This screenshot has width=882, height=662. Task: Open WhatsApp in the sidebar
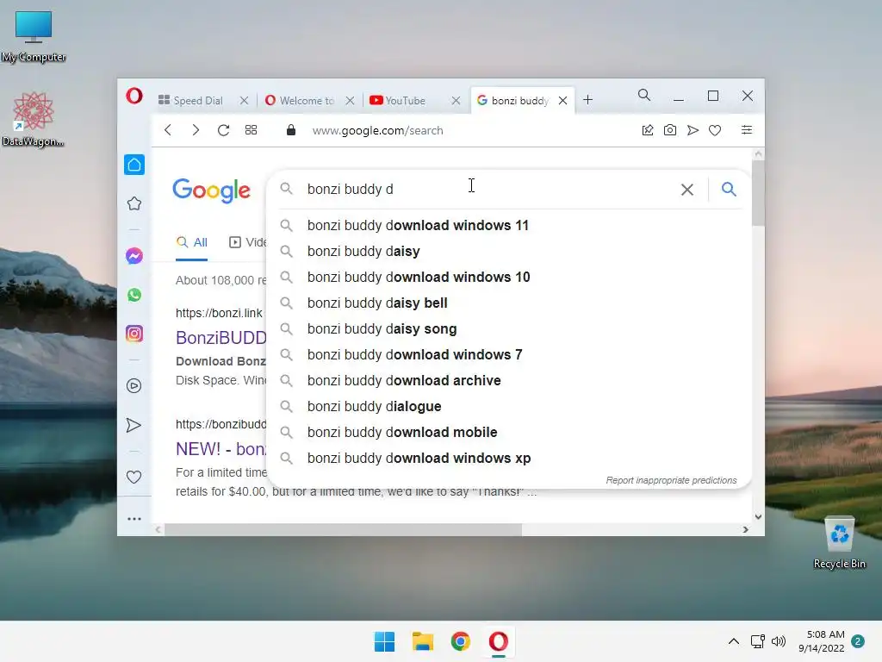[x=134, y=295]
